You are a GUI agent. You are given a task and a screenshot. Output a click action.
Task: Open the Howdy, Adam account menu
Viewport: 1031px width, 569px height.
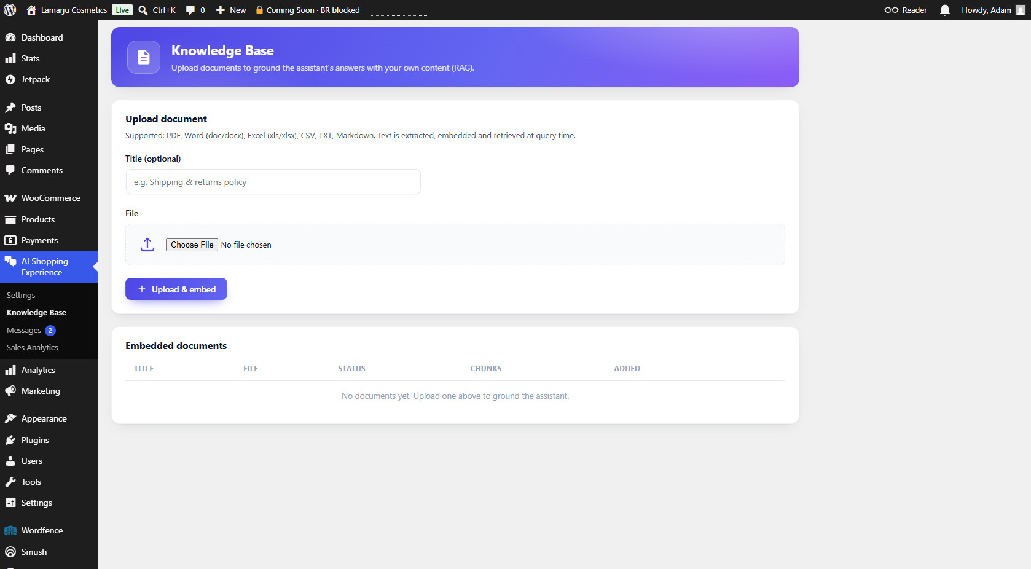click(993, 10)
